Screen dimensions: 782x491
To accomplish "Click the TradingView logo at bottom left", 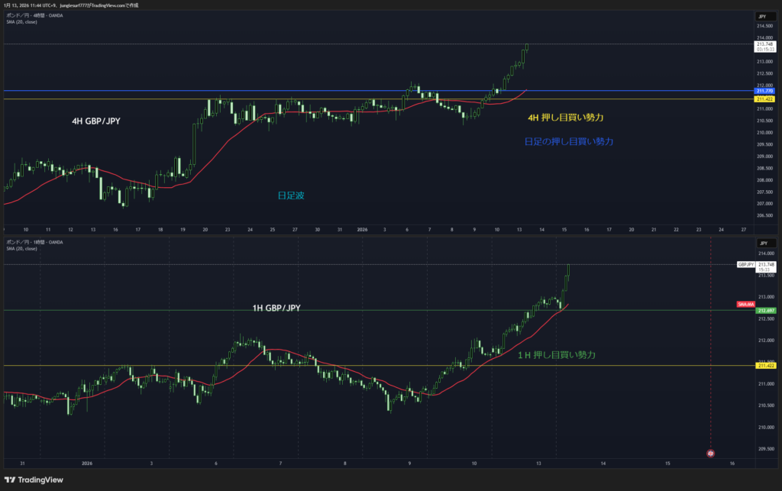I will (34, 480).
